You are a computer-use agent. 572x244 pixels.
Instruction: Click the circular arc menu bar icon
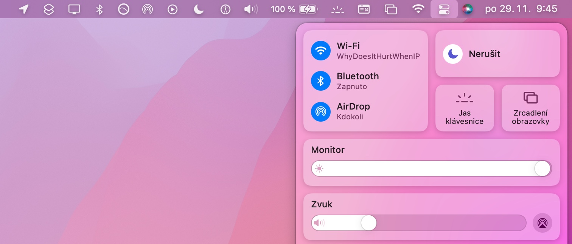pos(124,9)
